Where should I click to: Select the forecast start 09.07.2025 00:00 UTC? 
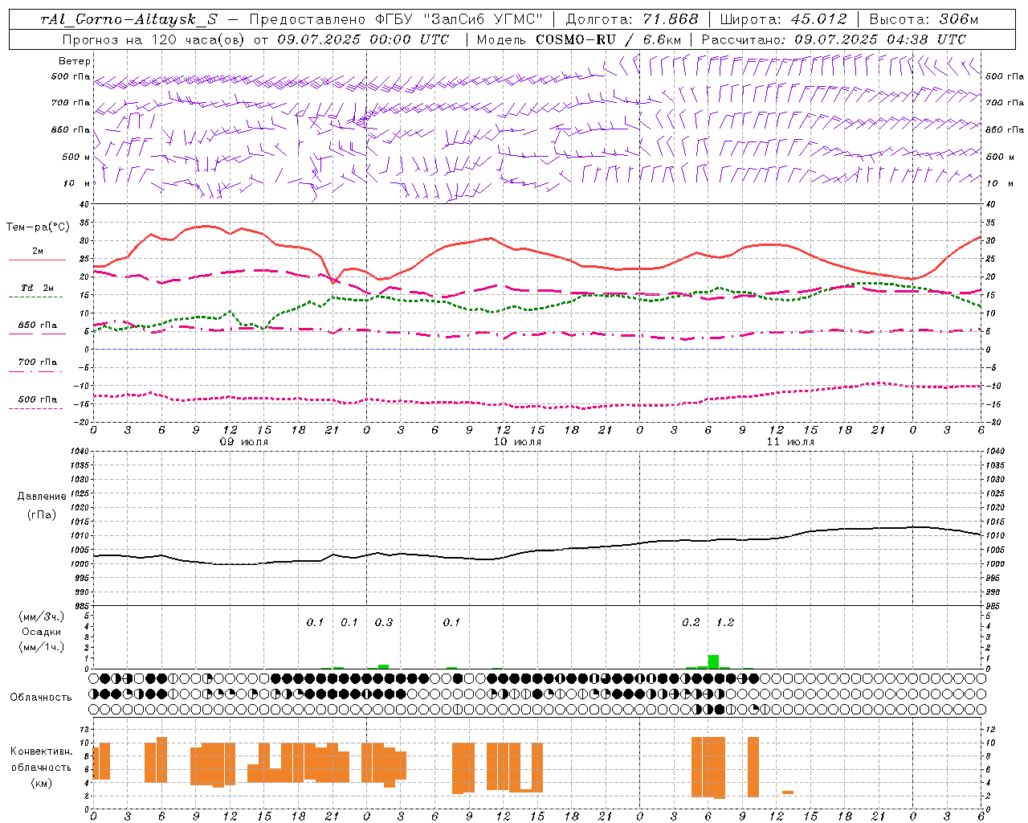point(363,39)
